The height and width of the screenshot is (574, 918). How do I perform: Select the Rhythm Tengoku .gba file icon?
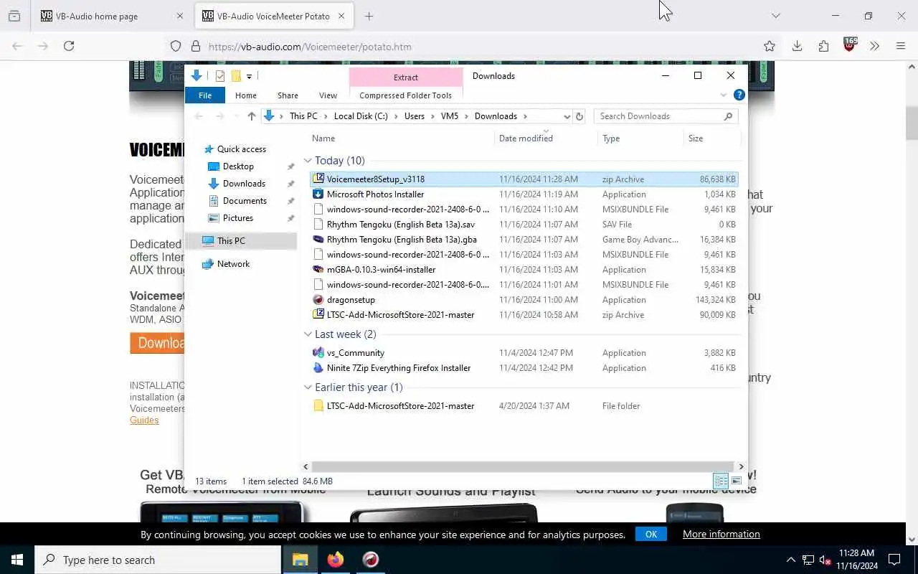[318, 239]
